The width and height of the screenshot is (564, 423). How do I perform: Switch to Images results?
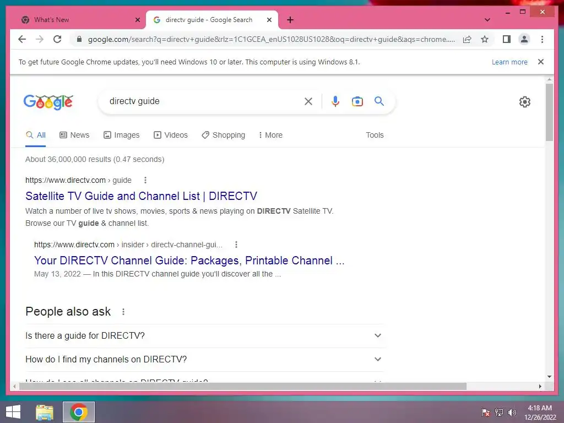tap(122, 135)
